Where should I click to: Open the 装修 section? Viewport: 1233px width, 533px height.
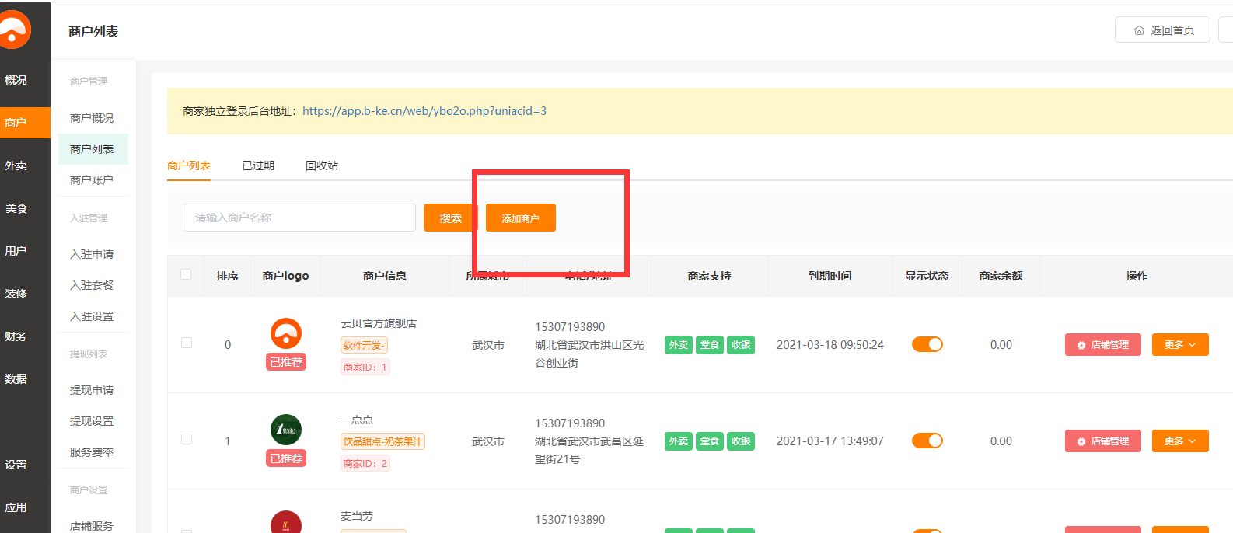coord(16,294)
